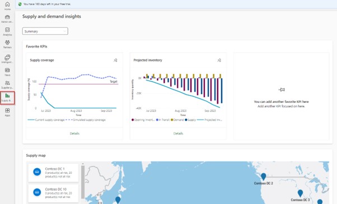This screenshot has height=204, width=337.
Task: Click the Supply map heading
Action: [36, 155]
